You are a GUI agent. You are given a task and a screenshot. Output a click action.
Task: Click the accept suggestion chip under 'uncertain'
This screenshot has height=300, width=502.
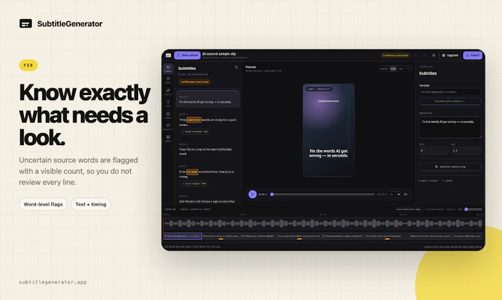click(x=195, y=131)
